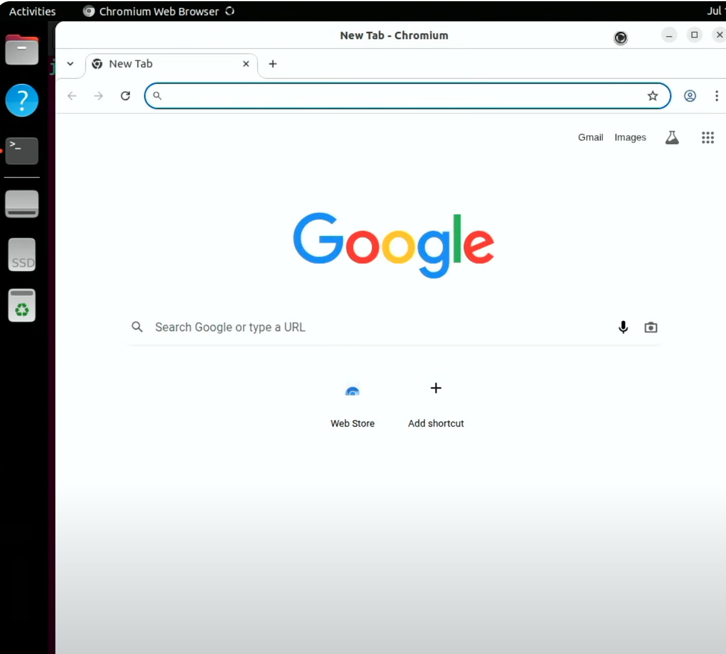Screen dimensions: 726x654
Task: Open Activities overview
Action: (33, 11)
